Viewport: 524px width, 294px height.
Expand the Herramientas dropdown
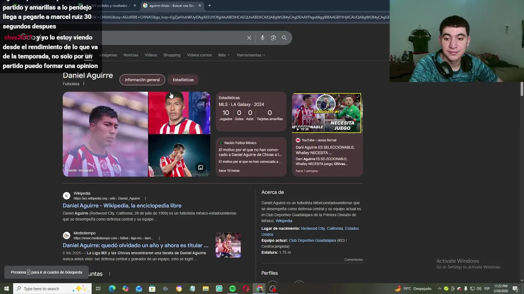click(x=251, y=55)
